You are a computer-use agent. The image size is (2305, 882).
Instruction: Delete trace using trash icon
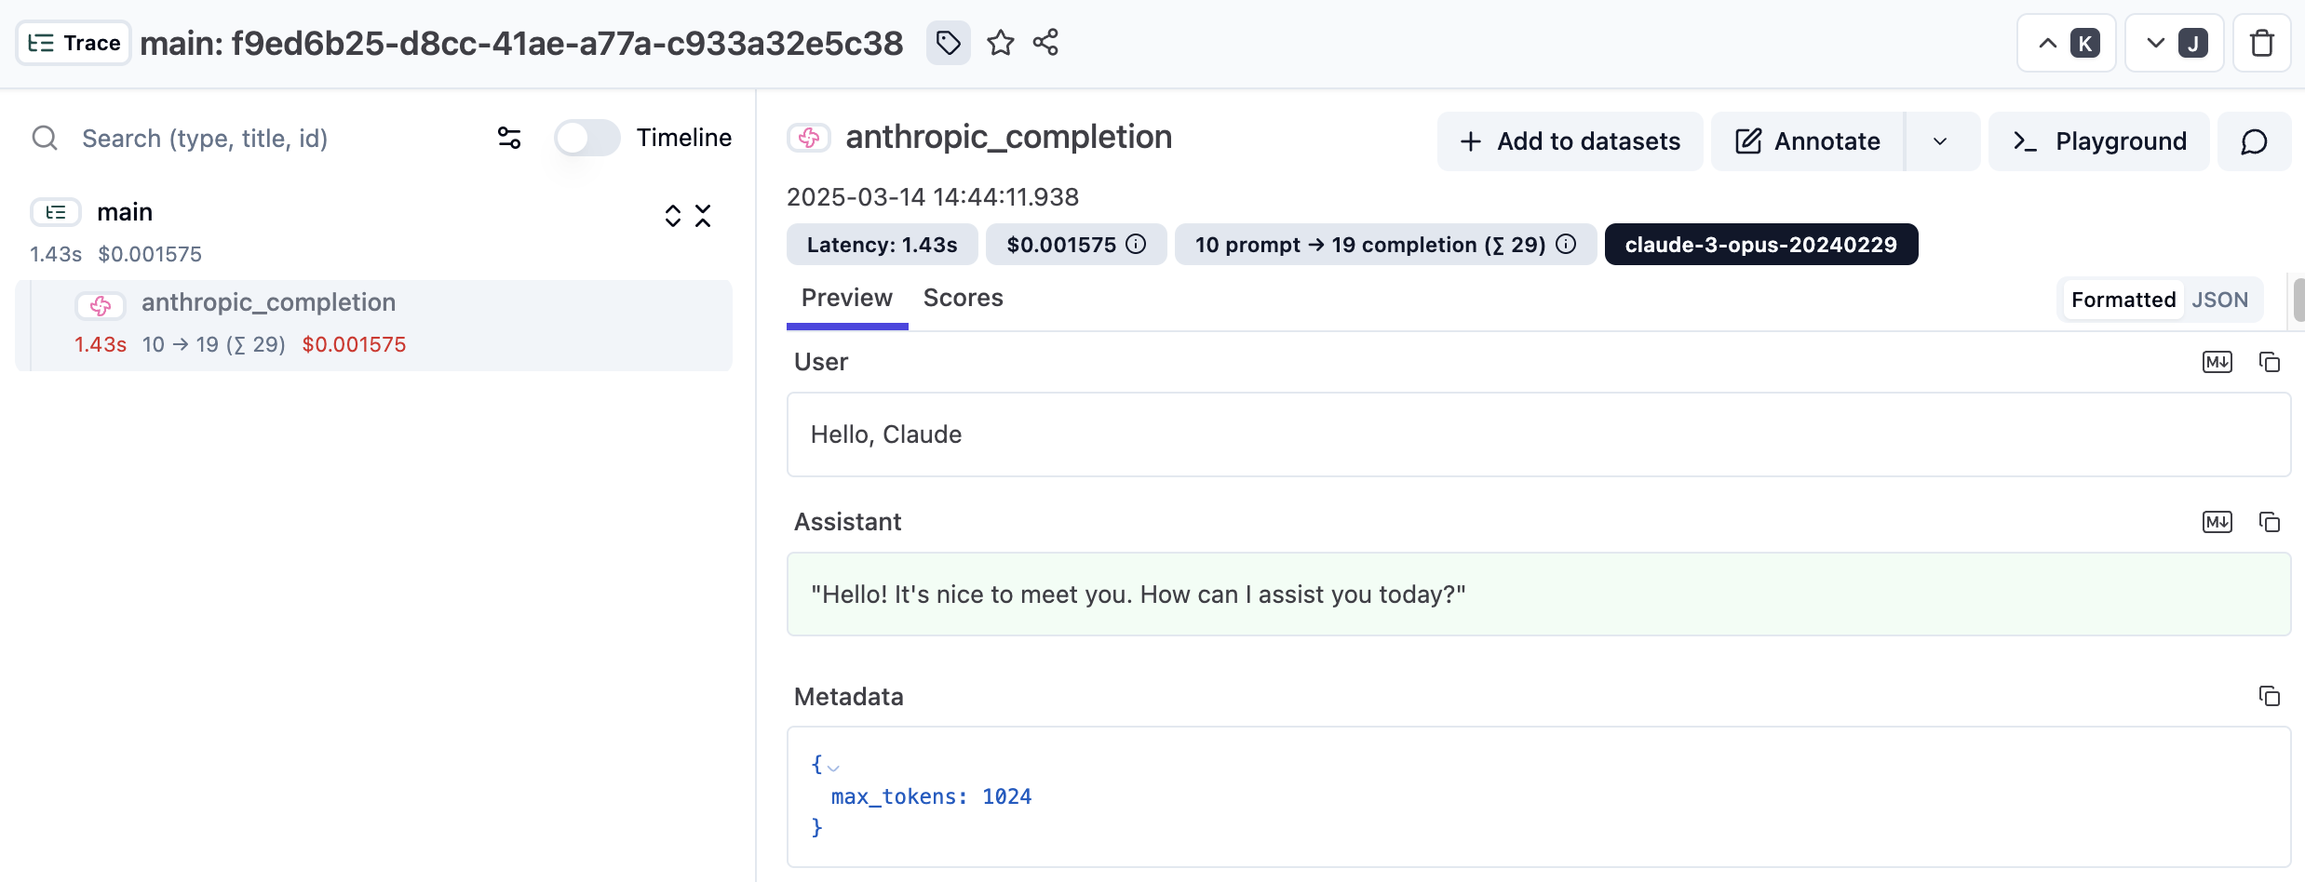click(2262, 43)
